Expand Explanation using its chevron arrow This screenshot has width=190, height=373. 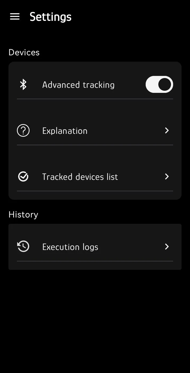(167, 131)
